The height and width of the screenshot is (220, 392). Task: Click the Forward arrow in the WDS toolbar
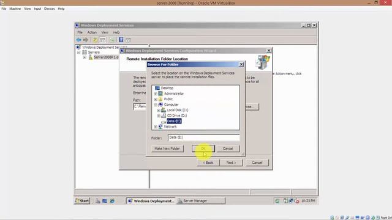pos(86,40)
